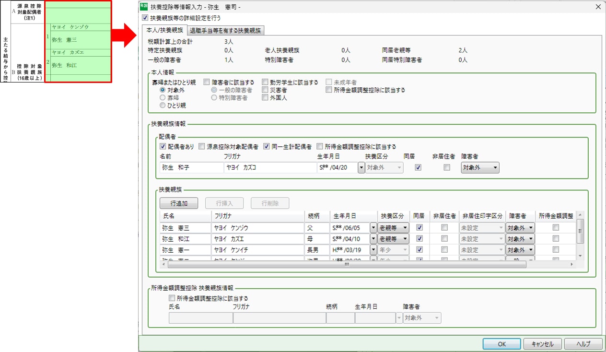
Task: Open the spouse's 生年月日 date picker
Action: coord(361,168)
